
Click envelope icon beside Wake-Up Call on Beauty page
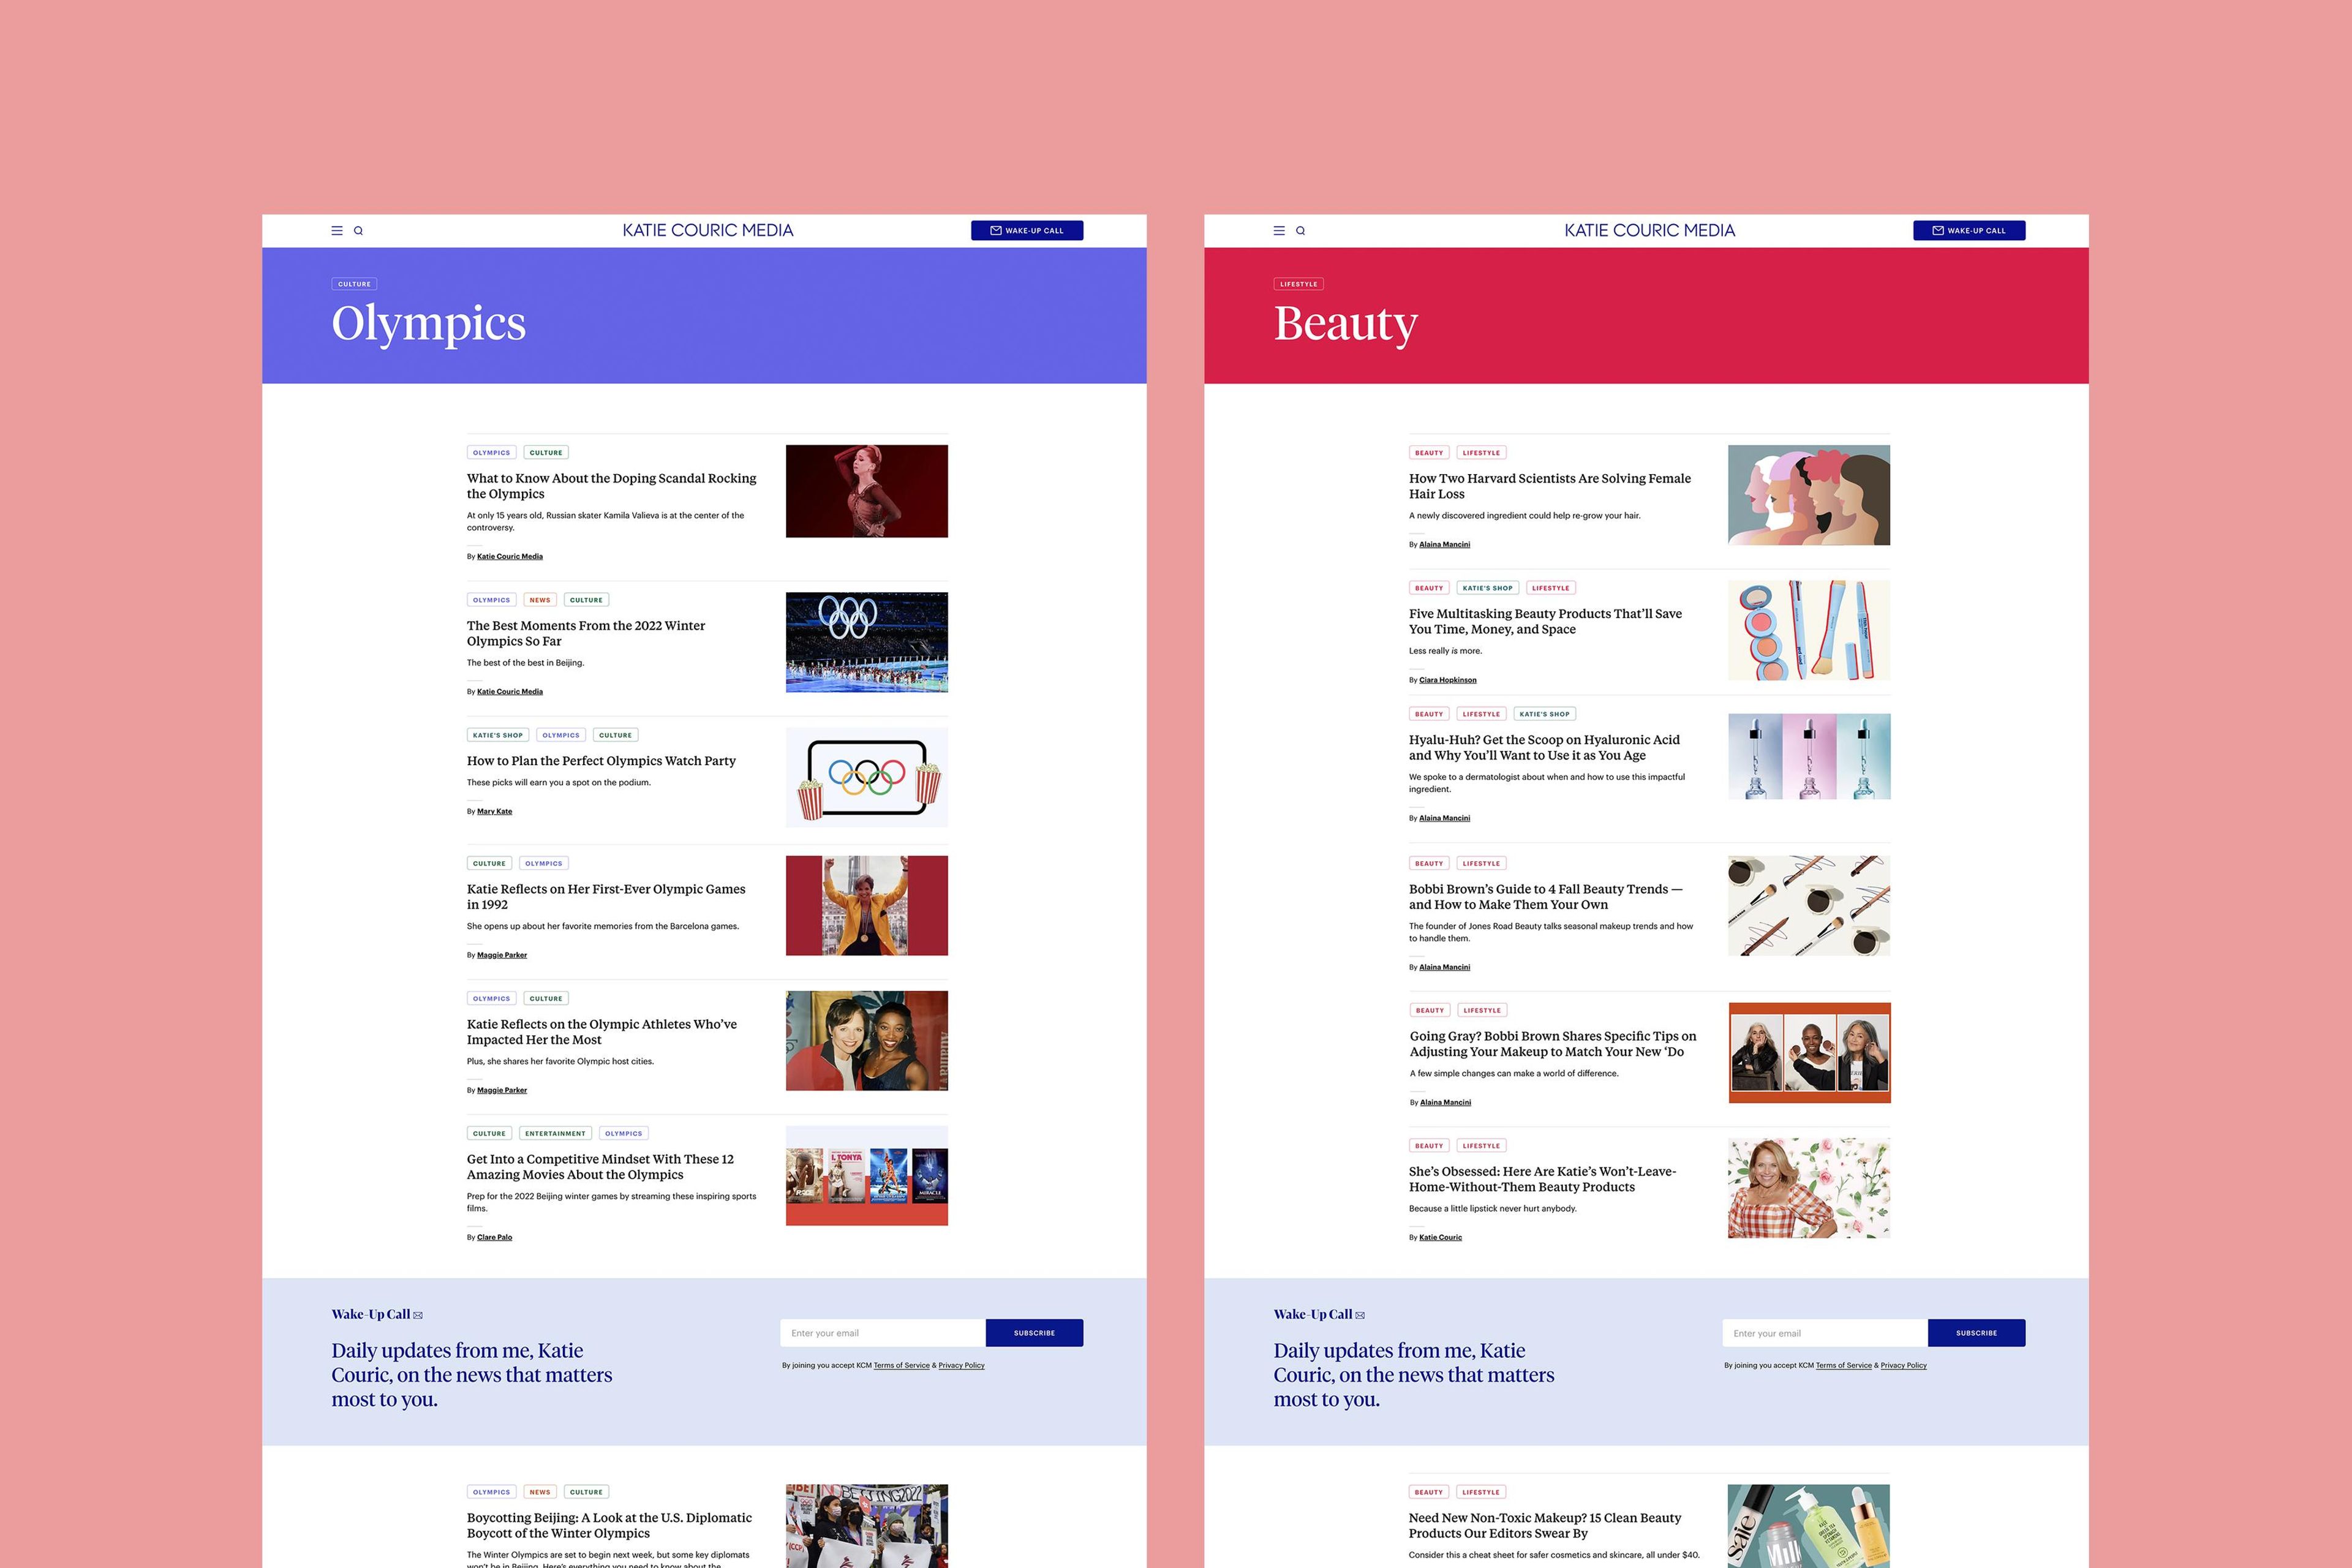[x=1360, y=1315]
